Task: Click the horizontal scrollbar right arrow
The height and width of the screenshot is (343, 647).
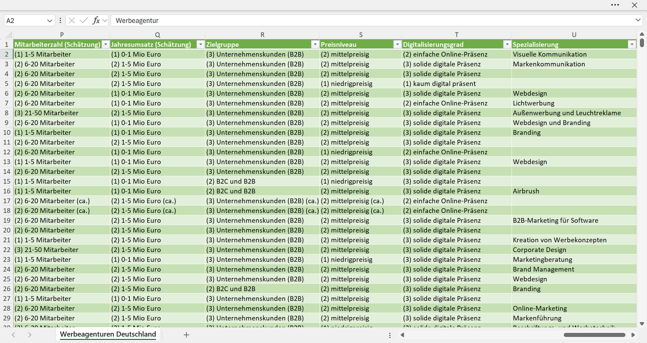Action: (633, 335)
